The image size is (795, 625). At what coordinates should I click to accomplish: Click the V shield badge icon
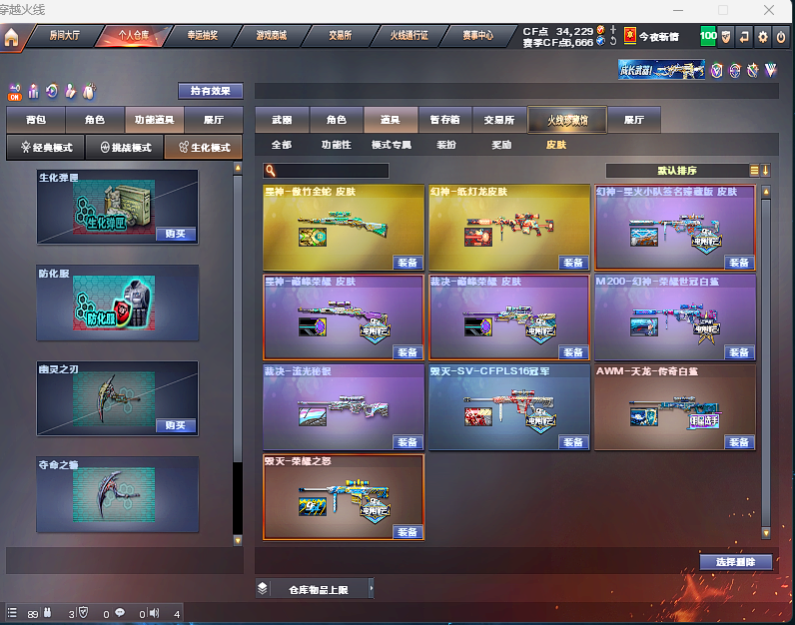click(716, 71)
